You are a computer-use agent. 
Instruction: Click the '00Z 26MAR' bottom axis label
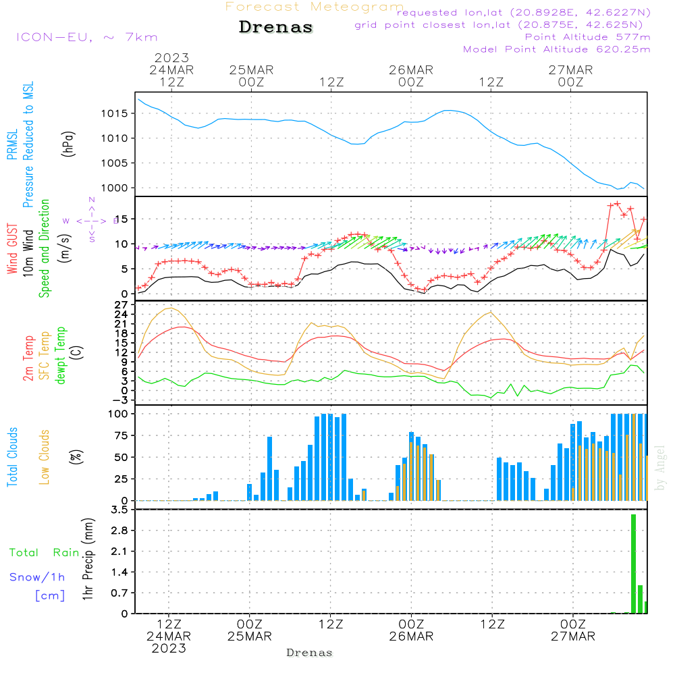(x=411, y=630)
